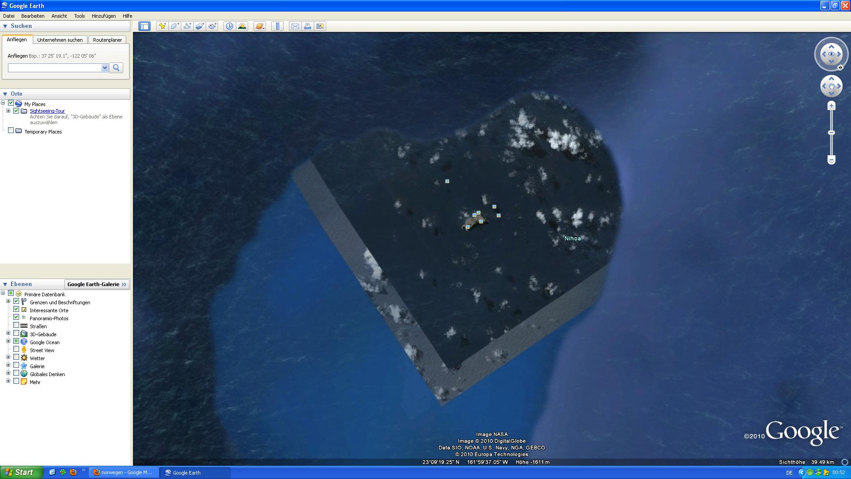Expand the Google Ocean tree node
Viewport: 851px width, 479px height.
[x=8, y=342]
